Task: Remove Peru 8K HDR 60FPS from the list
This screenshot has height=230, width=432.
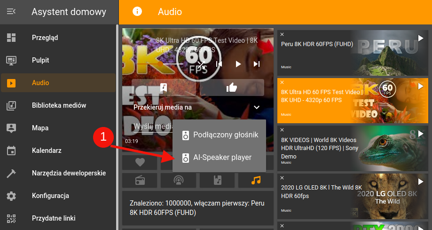Action: click(x=282, y=34)
